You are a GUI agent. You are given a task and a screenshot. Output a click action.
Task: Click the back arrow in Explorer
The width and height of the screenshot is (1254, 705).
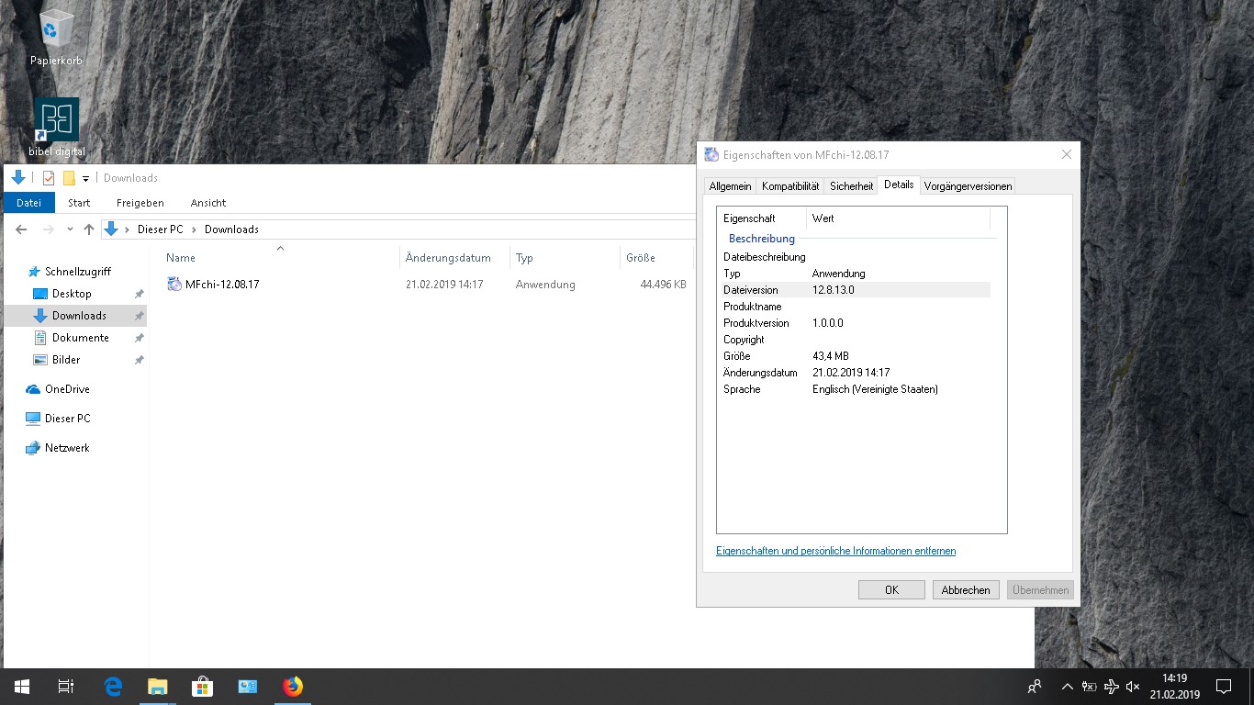(x=22, y=229)
